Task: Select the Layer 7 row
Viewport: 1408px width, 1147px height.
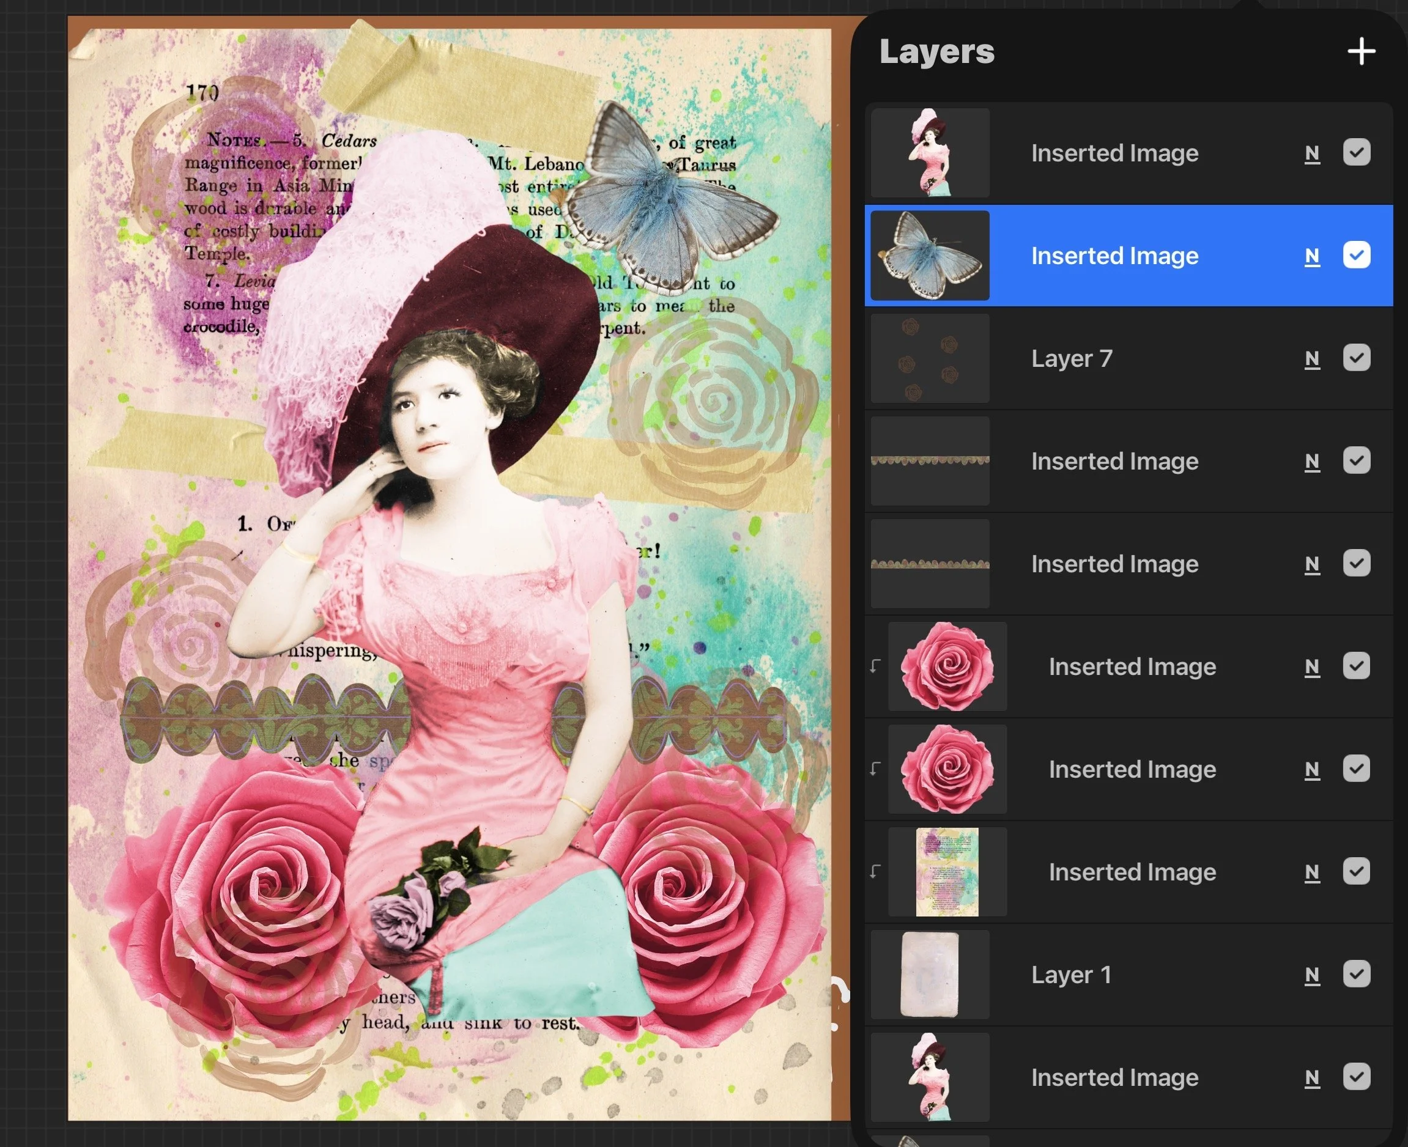Action: pos(1072,359)
